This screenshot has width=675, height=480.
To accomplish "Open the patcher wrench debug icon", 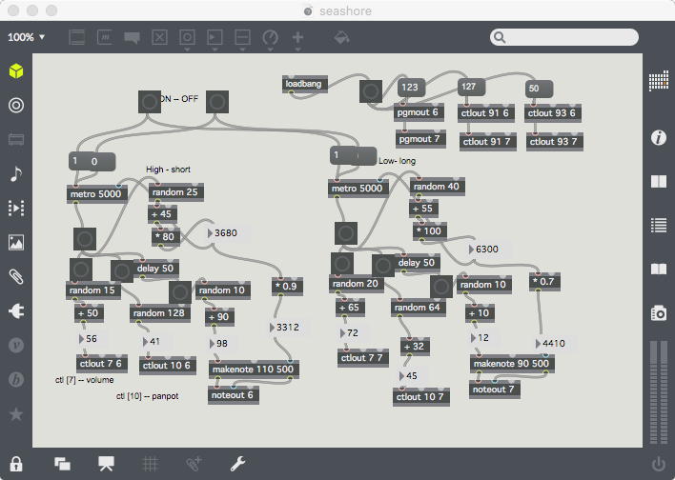I will (238, 464).
